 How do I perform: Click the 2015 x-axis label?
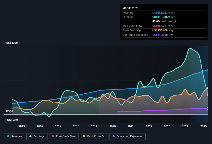pyautogui.click(x=22, y=126)
